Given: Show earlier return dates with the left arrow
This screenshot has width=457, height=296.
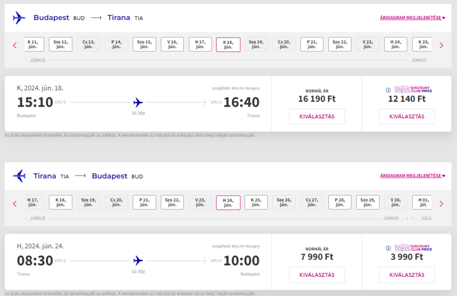Looking at the screenshot, I should click(x=15, y=204).
